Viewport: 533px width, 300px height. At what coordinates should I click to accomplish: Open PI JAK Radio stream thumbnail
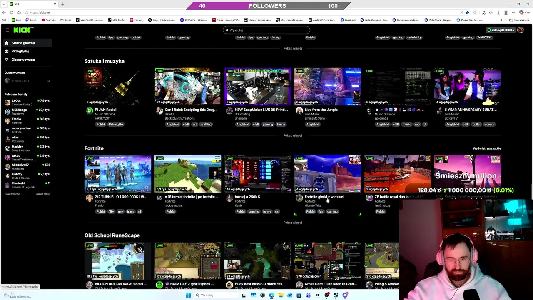tap(118, 87)
